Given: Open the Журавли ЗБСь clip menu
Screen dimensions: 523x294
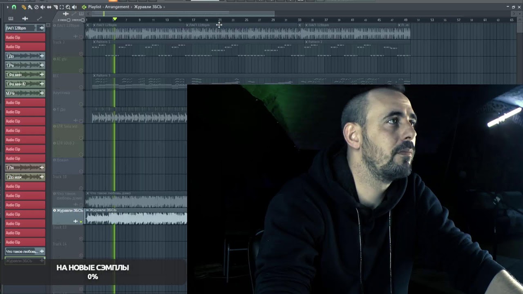Looking at the screenshot, I should point(87,210).
